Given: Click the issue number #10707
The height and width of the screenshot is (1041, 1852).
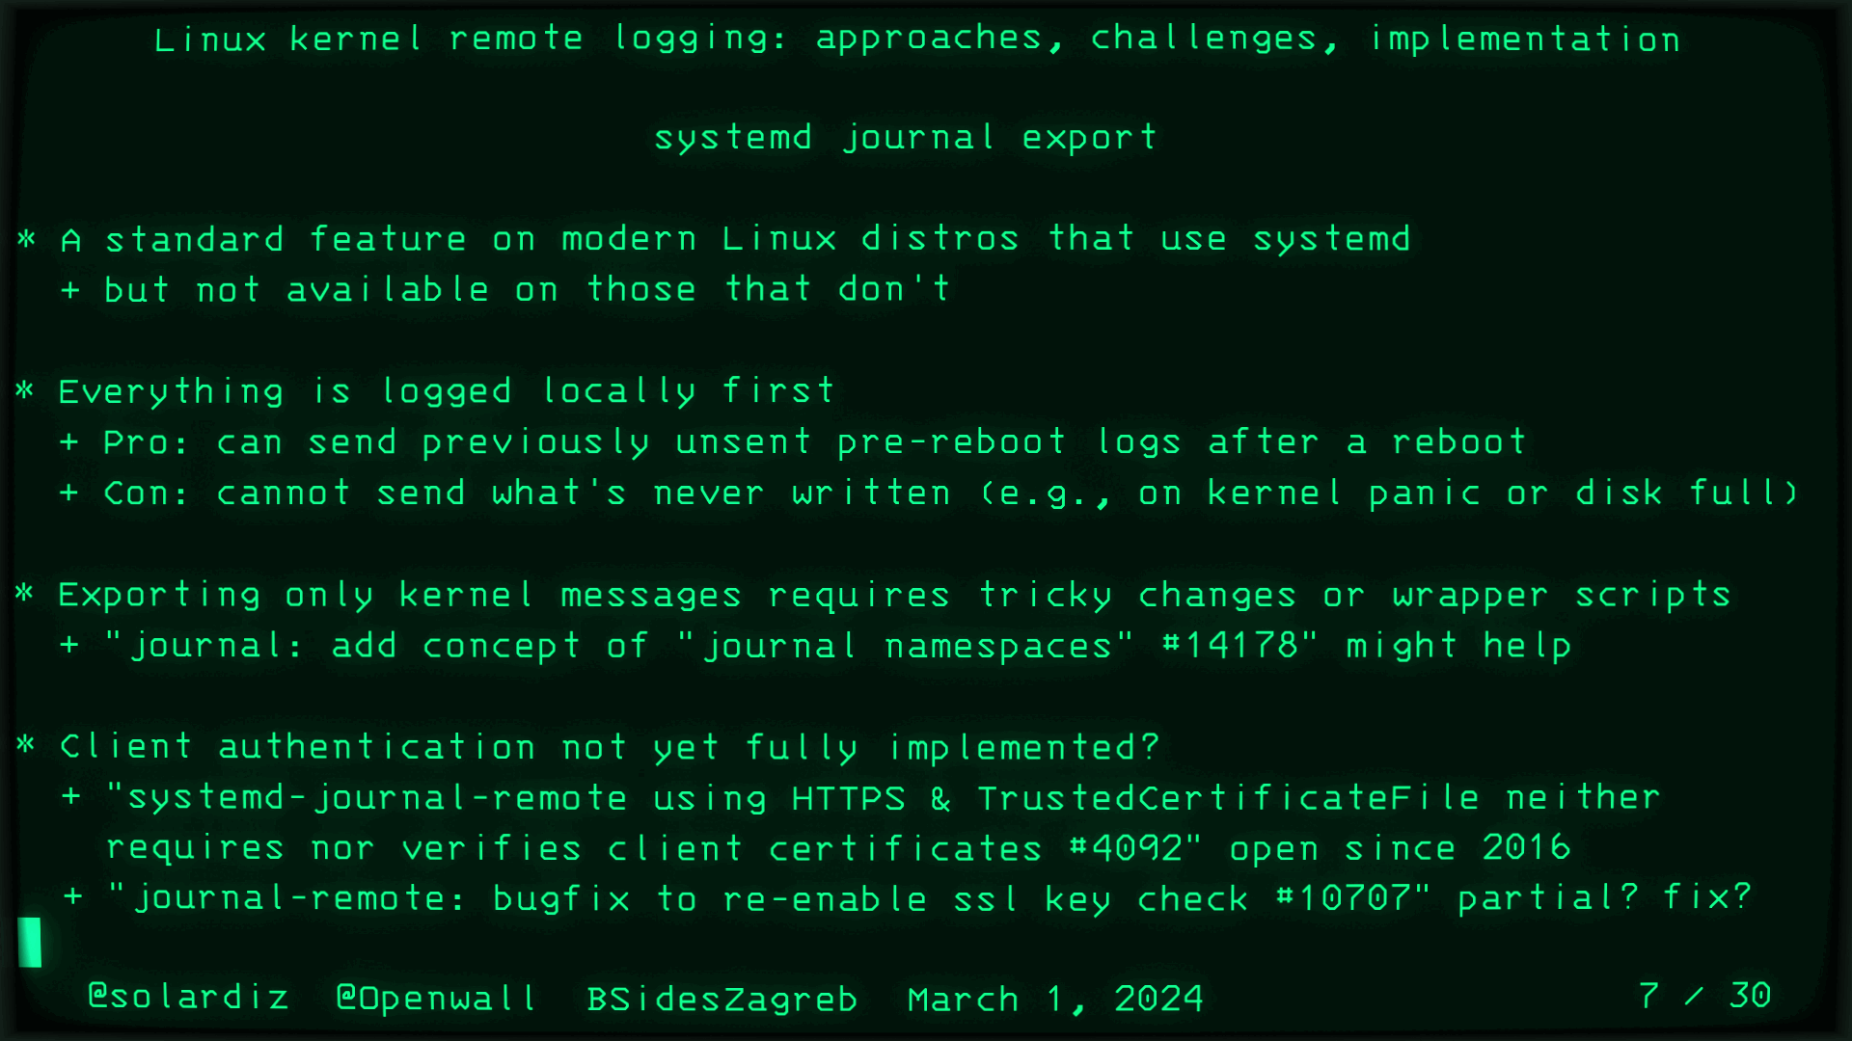Looking at the screenshot, I should point(1344,897).
